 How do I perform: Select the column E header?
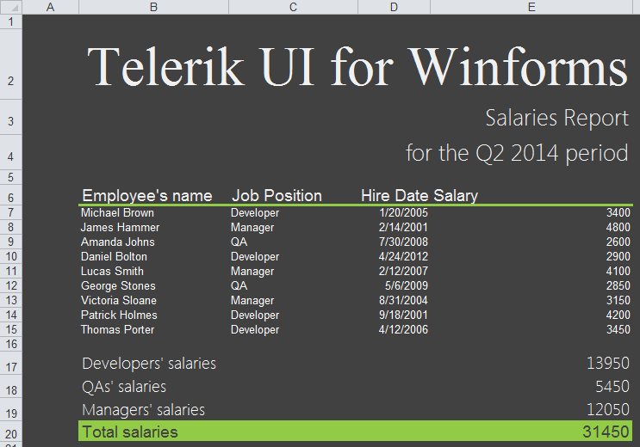pos(531,7)
